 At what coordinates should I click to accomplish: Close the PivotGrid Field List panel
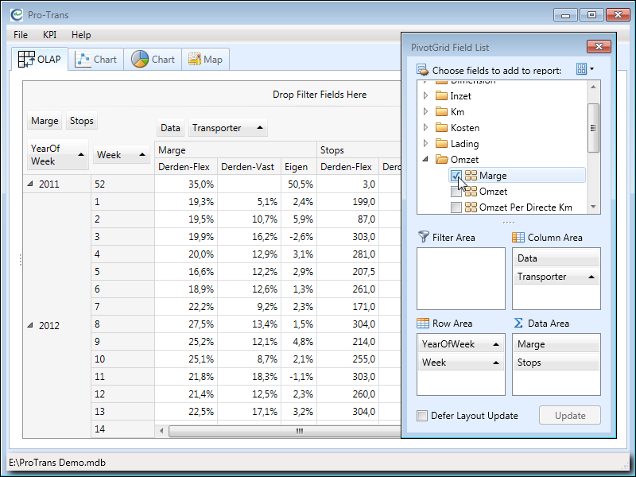tap(597, 47)
